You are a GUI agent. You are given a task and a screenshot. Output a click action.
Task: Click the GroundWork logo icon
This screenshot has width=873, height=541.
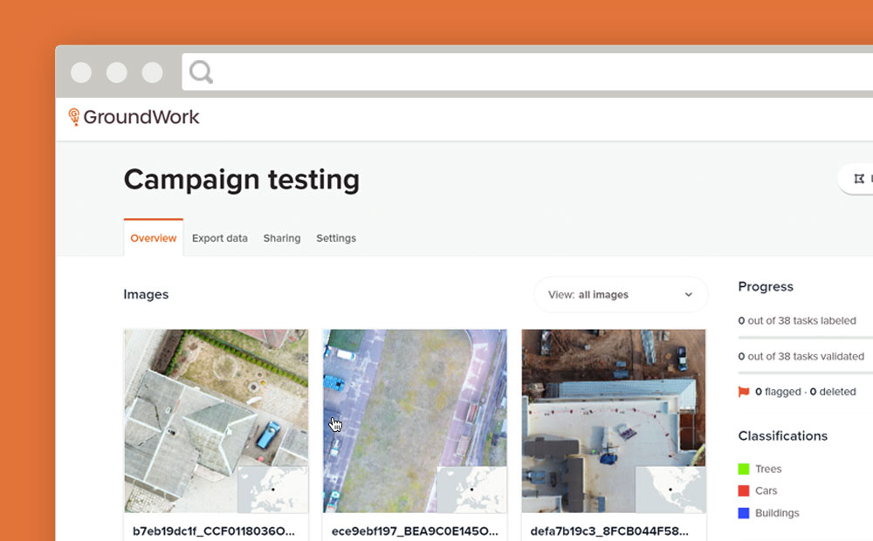point(74,117)
